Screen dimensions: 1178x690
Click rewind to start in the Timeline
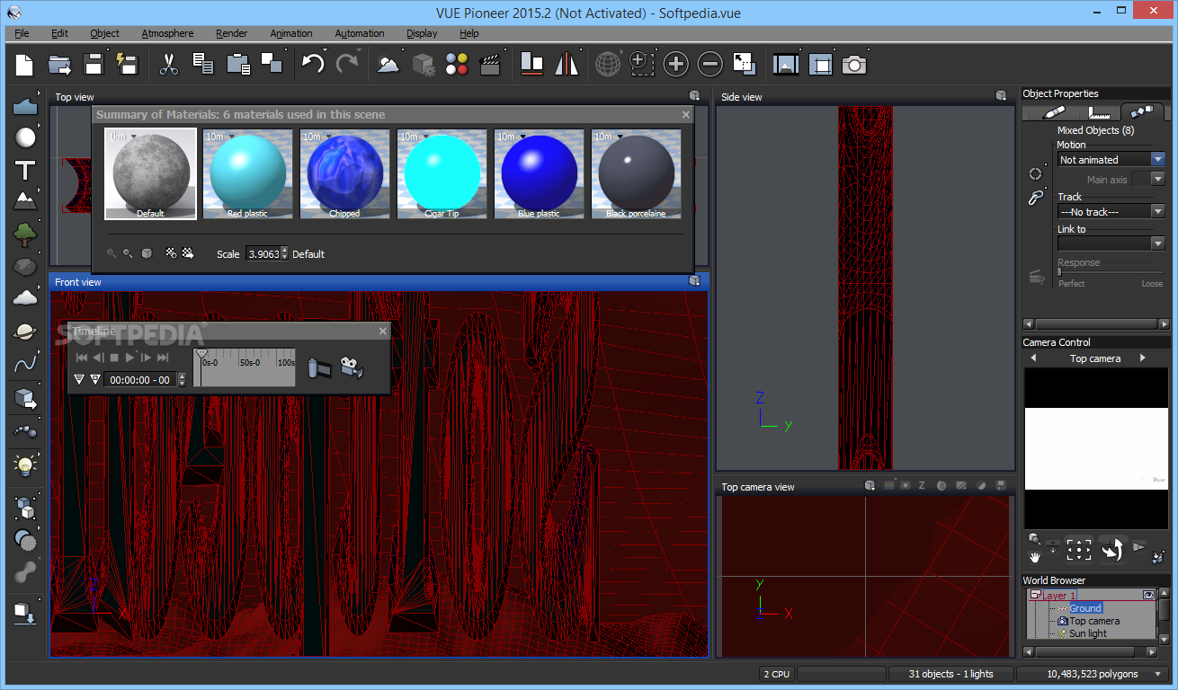pos(82,358)
